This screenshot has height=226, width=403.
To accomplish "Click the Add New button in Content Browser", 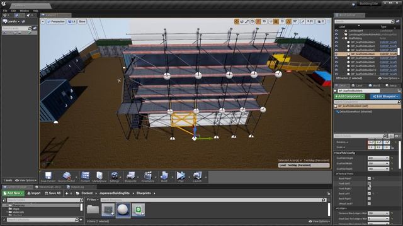I will tap(13, 193).
